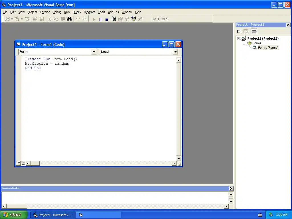Click the code window horizontal scroll left arrow
Screen dimensions: 292x219
(x=28, y=163)
